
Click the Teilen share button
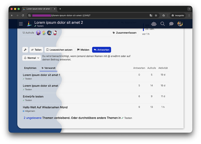point(36,50)
